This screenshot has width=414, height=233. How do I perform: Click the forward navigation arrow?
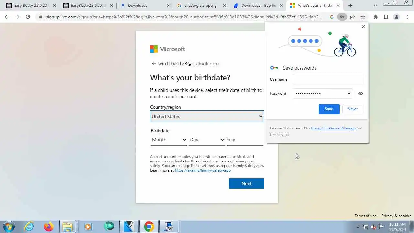coord(17,17)
